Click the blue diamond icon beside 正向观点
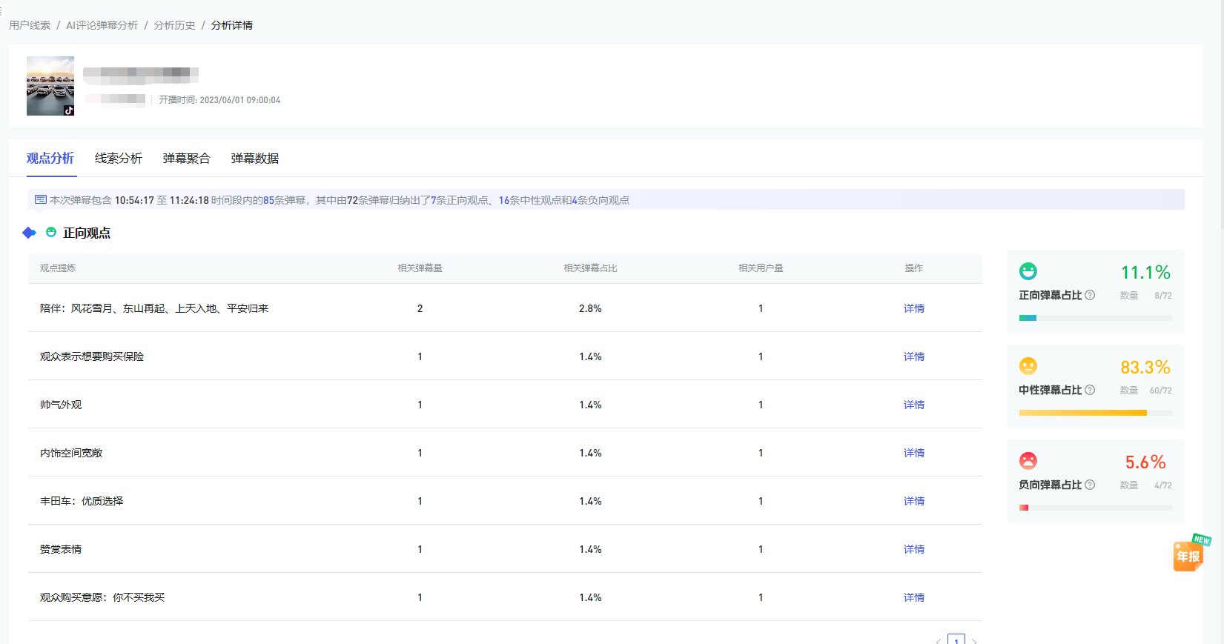The image size is (1224, 644). click(30, 233)
